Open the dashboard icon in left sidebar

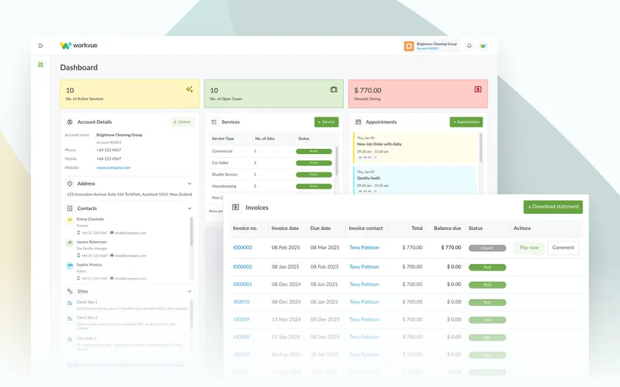pyautogui.click(x=41, y=65)
